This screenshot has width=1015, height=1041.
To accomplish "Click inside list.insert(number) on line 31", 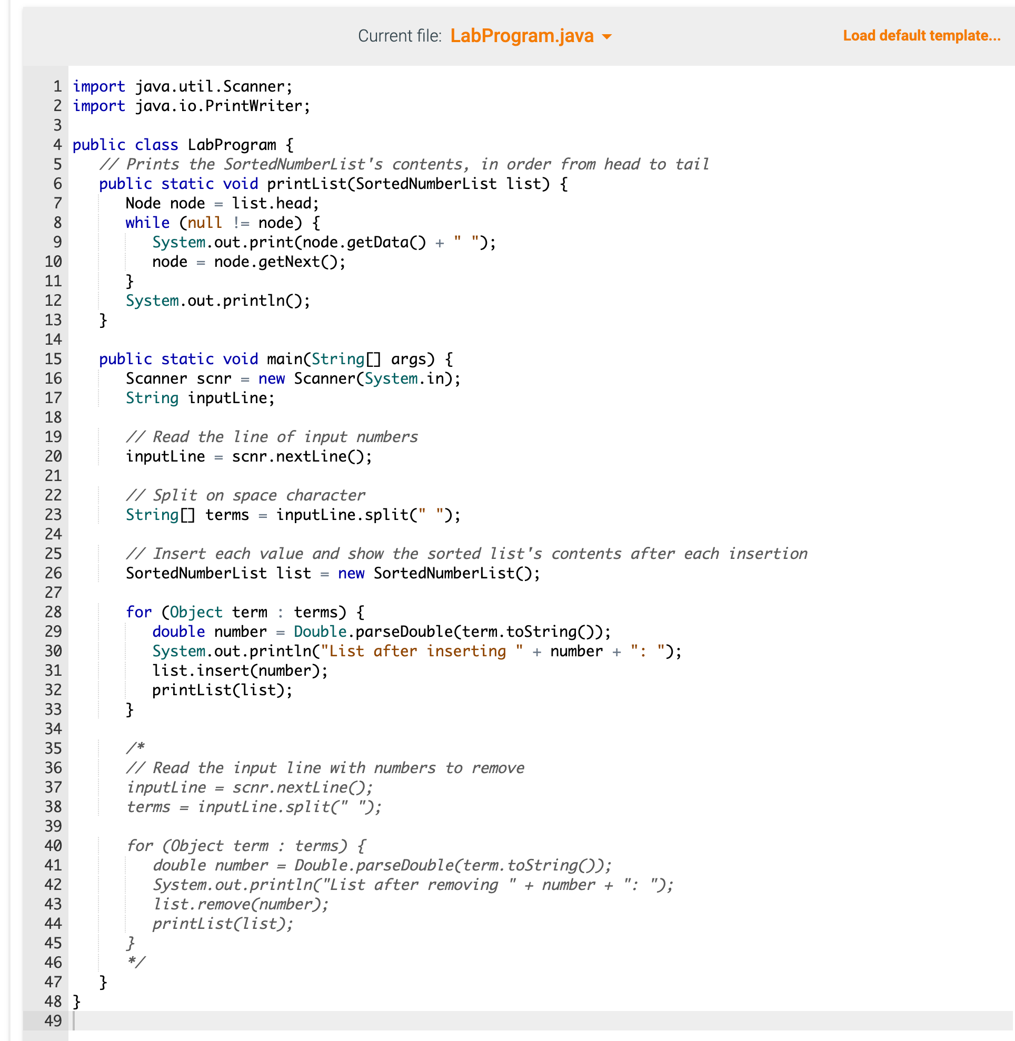I will [240, 670].
